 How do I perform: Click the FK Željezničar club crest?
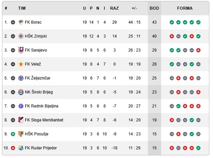click(21, 78)
